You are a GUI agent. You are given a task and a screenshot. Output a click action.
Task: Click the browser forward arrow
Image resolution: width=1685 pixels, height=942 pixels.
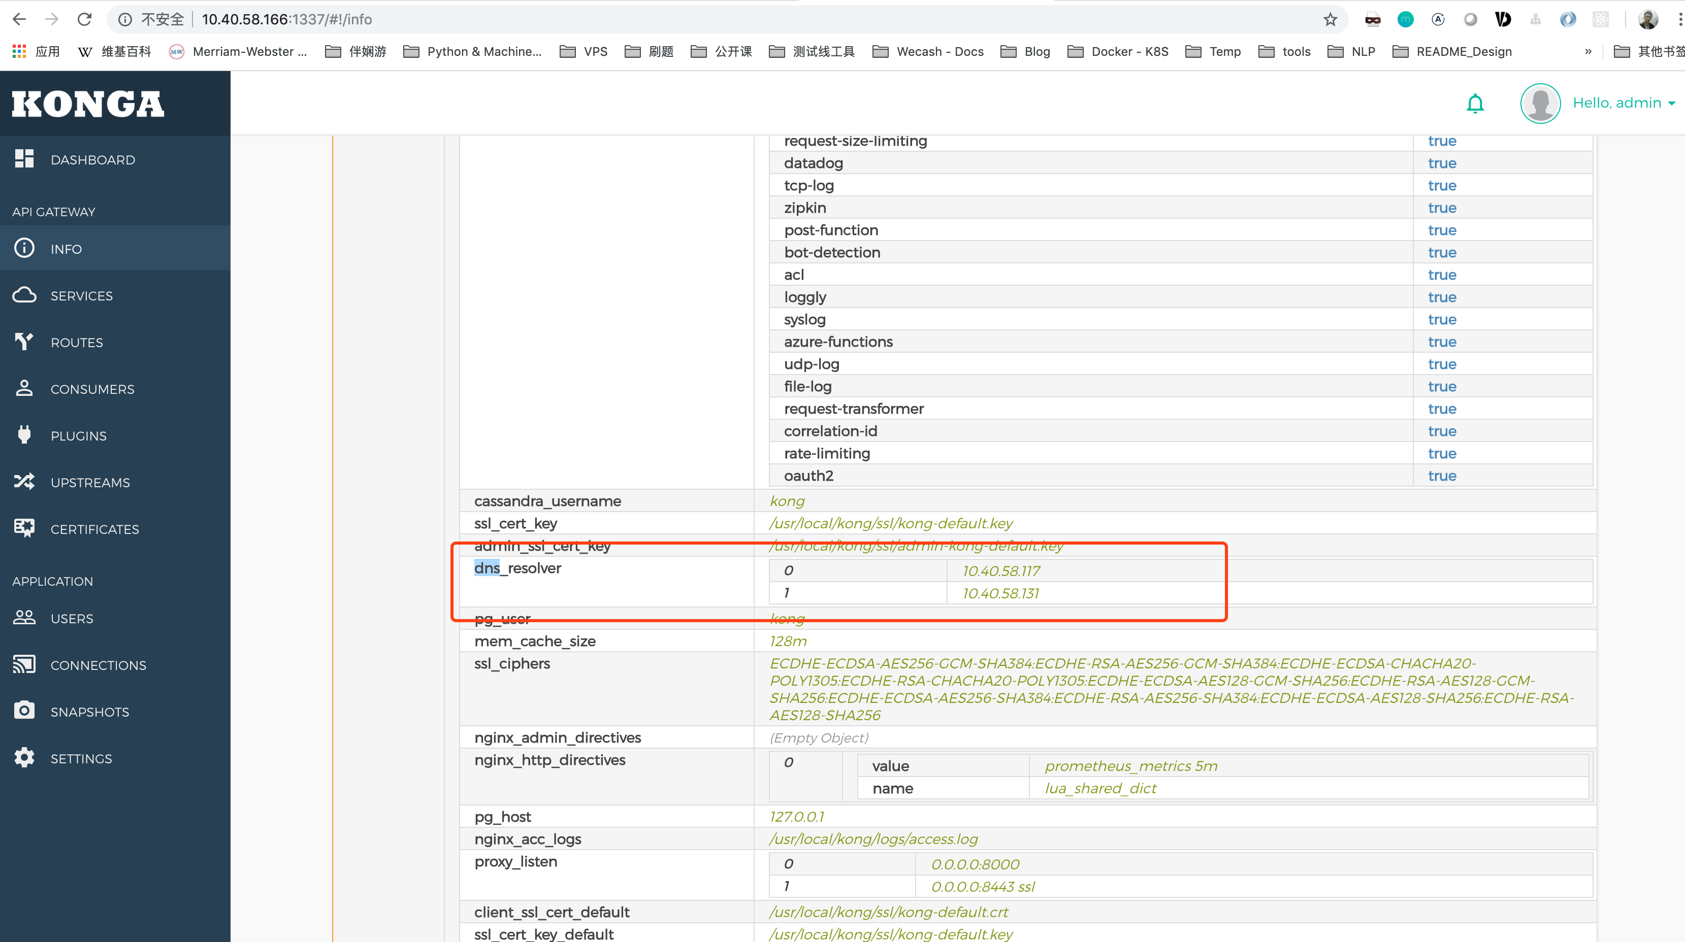[x=52, y=19]
